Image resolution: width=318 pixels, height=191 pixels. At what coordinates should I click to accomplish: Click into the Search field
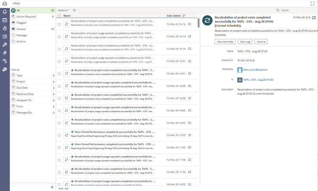tap(297, 10)
